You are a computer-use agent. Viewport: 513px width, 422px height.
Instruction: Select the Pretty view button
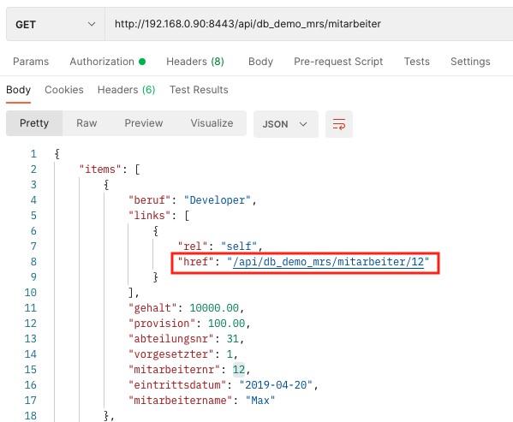point(34,123)
